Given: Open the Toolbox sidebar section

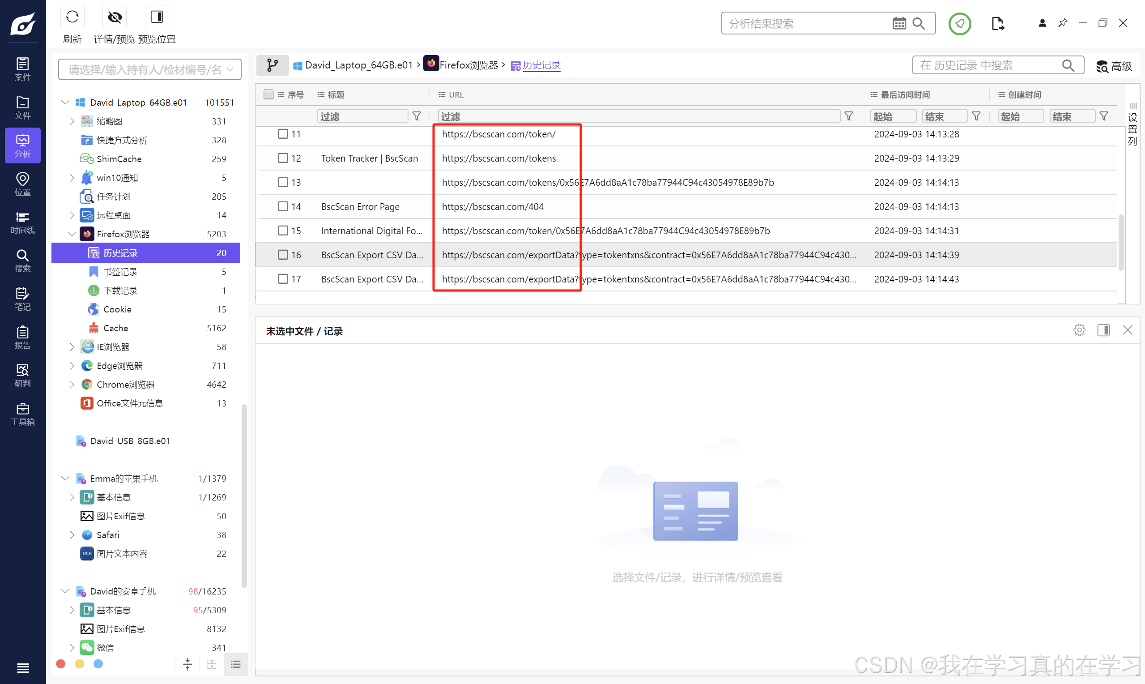Looking at the screenshot, I should (22, 414).
